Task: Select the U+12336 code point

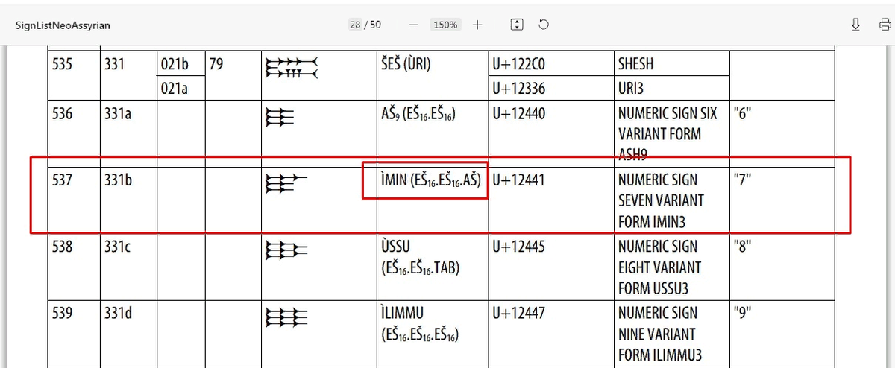Action: (x=519, y=89)
